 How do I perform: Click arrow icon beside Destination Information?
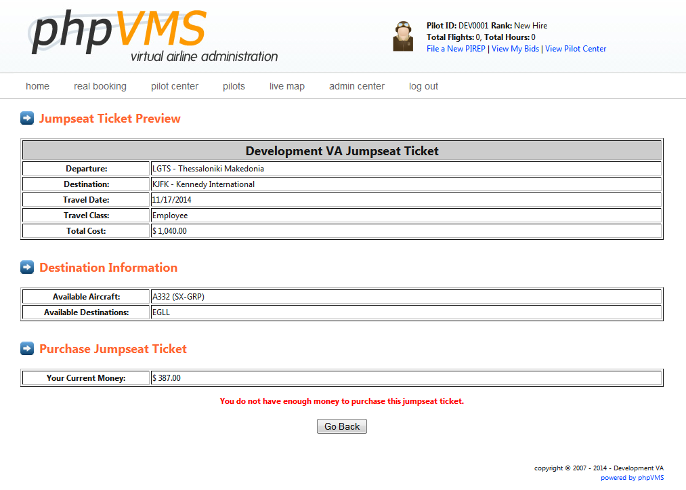(x=27, y=267)
